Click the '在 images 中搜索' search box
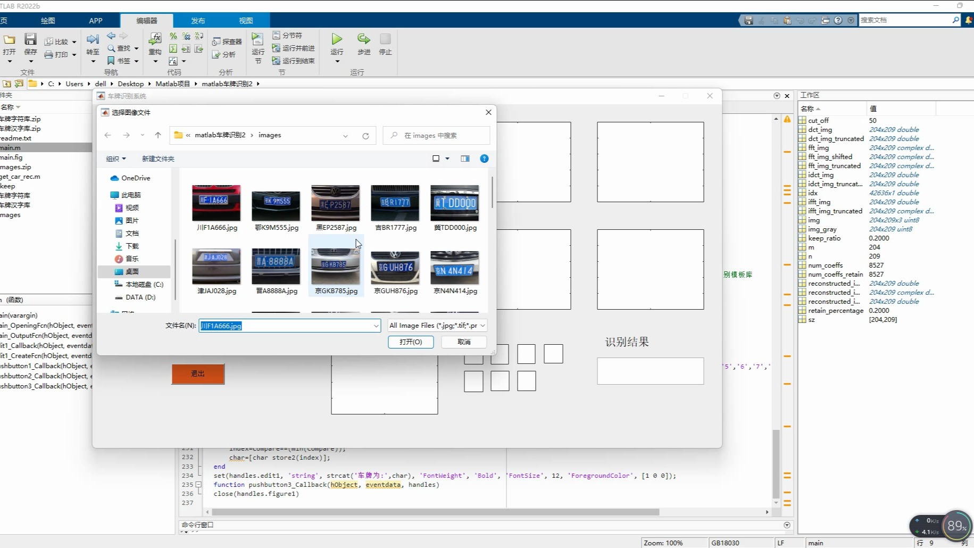Viewport: 974px width, 548px height. [x=436, y=136]
